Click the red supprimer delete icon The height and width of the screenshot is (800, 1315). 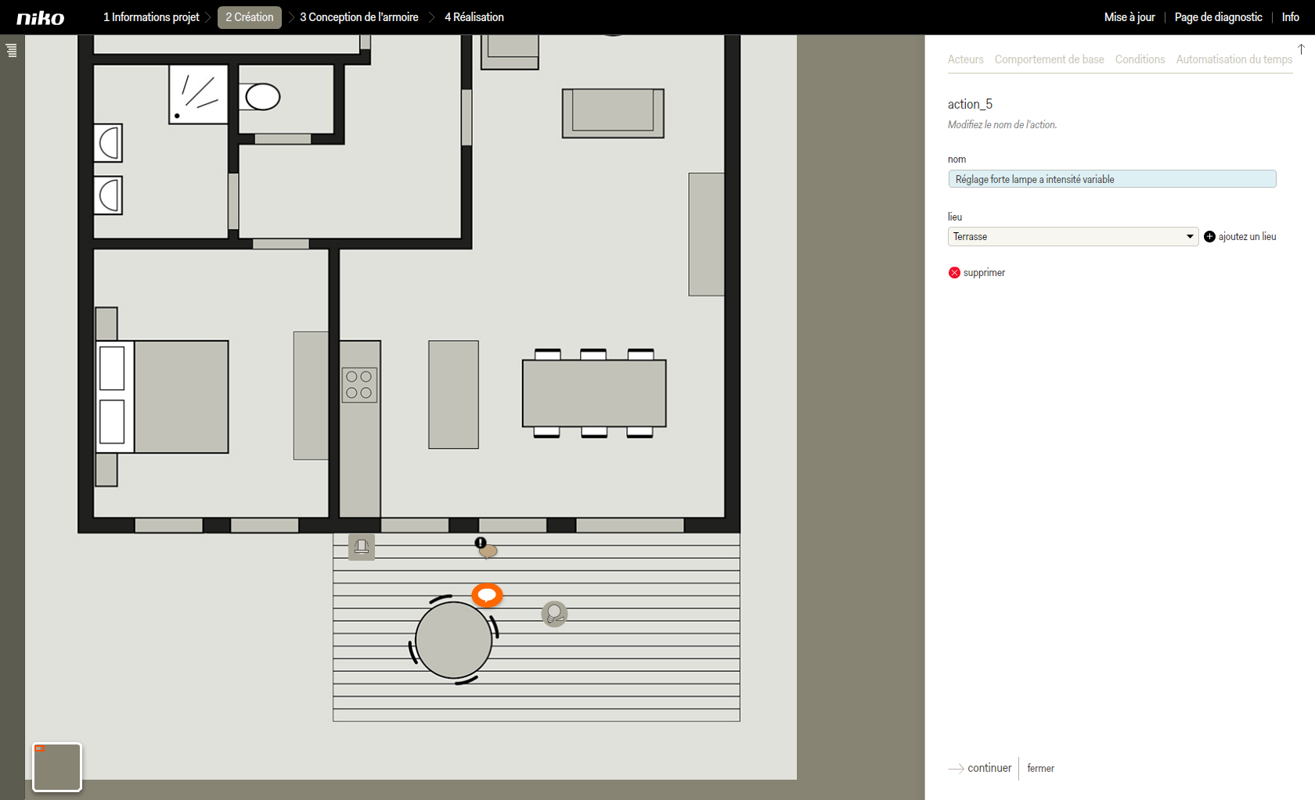click(954, 273)
